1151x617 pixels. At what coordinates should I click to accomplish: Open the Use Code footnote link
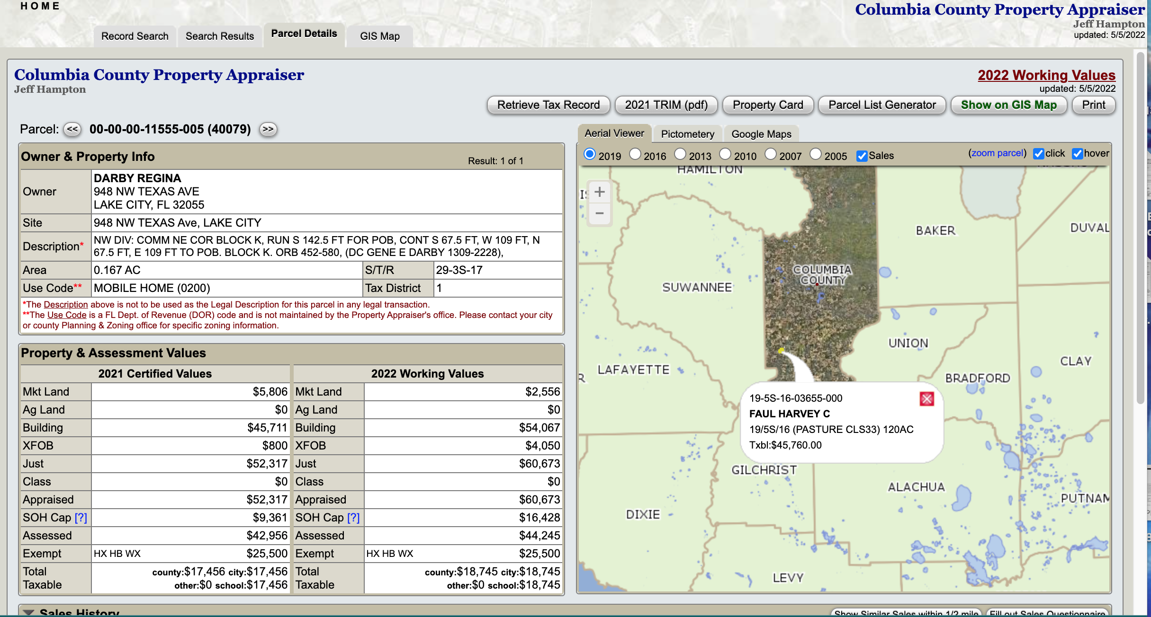[x=67, y=315]
